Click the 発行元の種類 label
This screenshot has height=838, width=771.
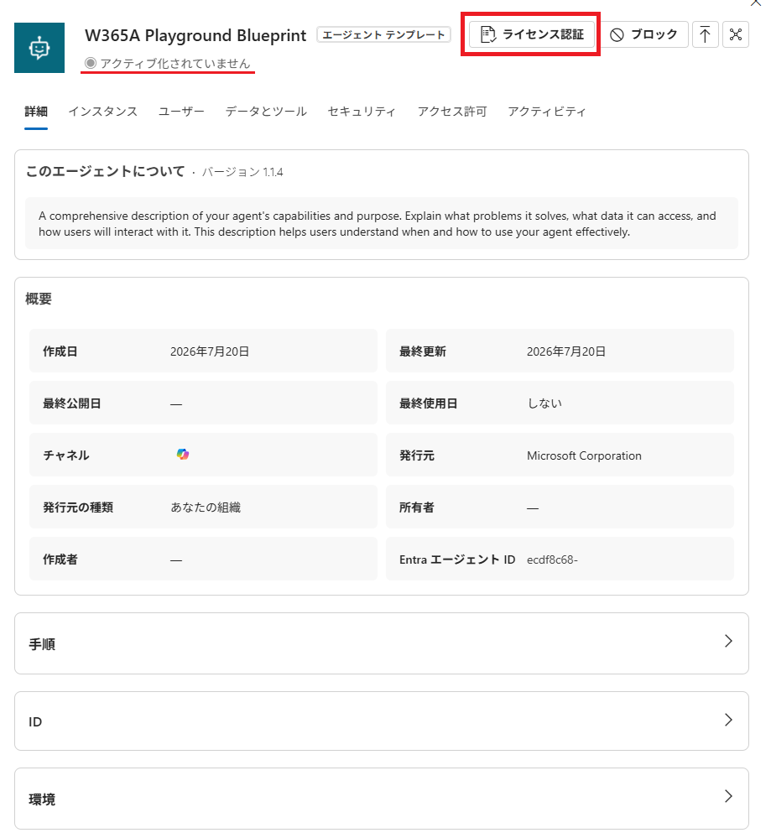coord(78,507)
